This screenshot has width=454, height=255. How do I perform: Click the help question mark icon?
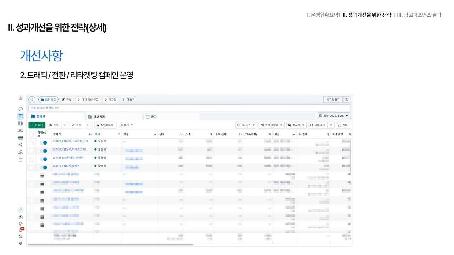21,210
